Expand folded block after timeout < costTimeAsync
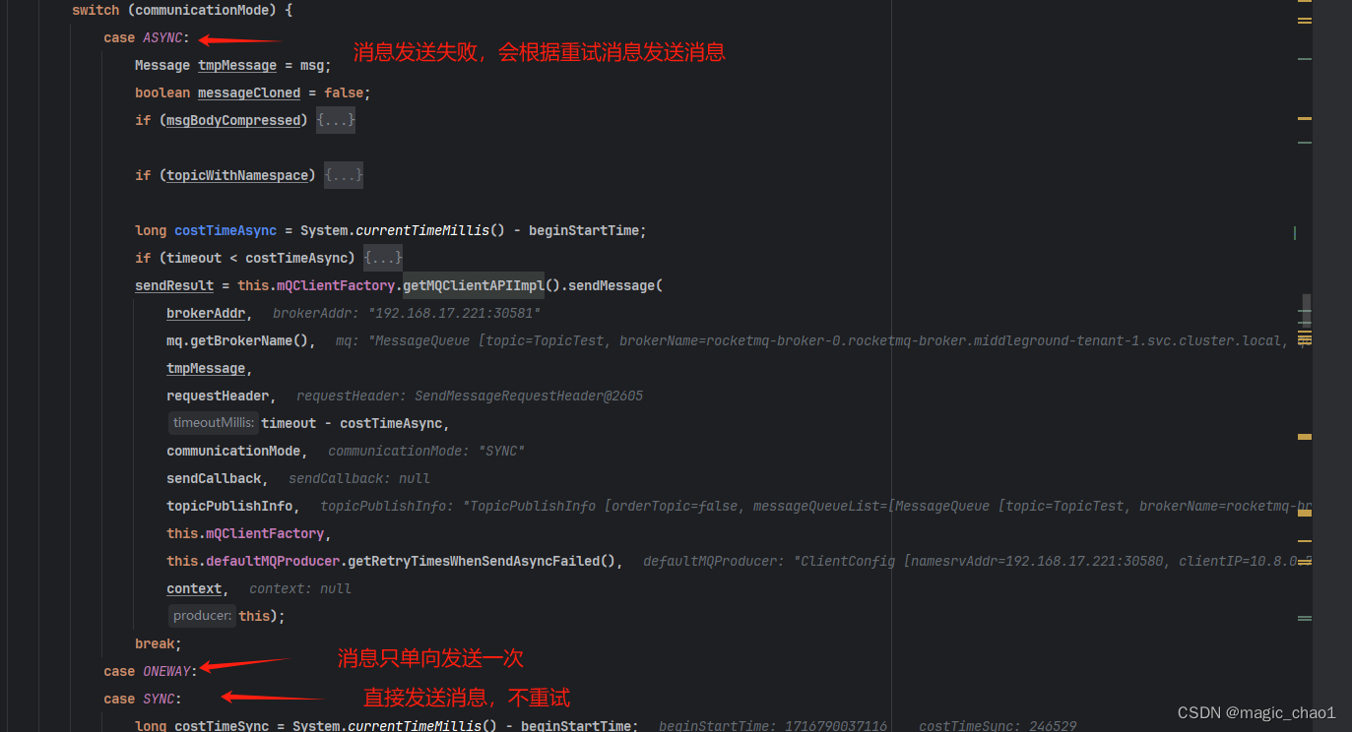Viewport: 1352px width, 732px height. [383, 258]
